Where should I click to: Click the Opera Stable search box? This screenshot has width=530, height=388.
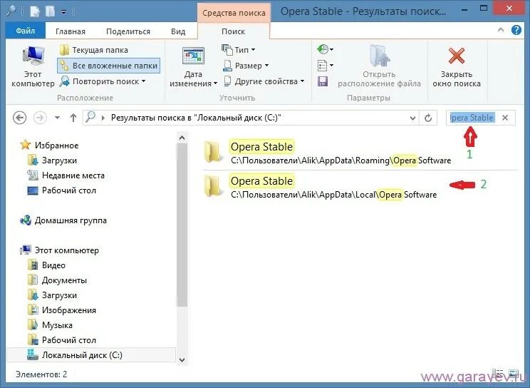(x=472, y=118)
